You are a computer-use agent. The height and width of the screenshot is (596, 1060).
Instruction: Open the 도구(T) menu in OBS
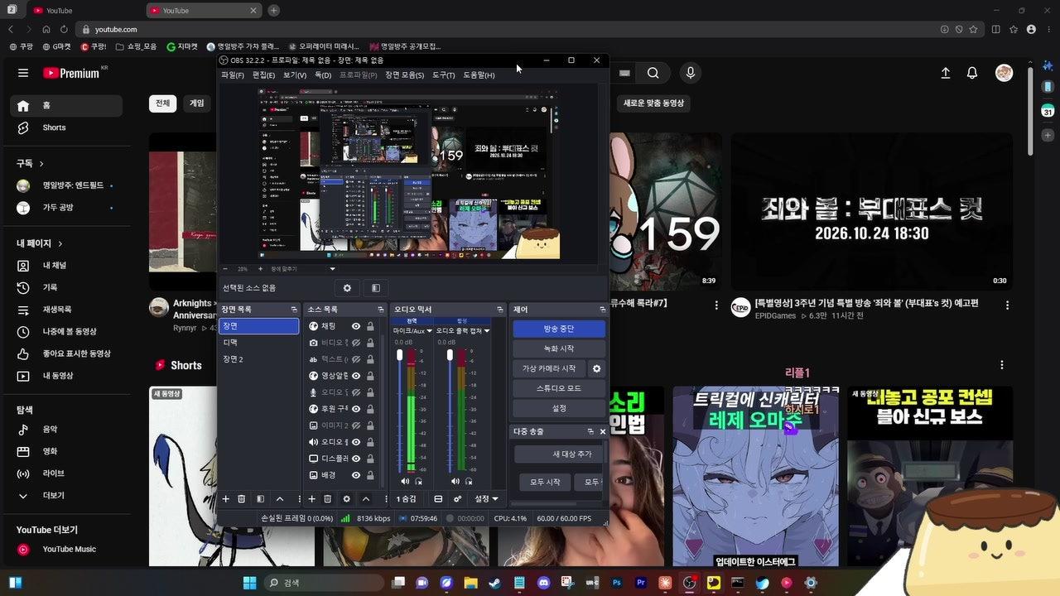point(443,75)
